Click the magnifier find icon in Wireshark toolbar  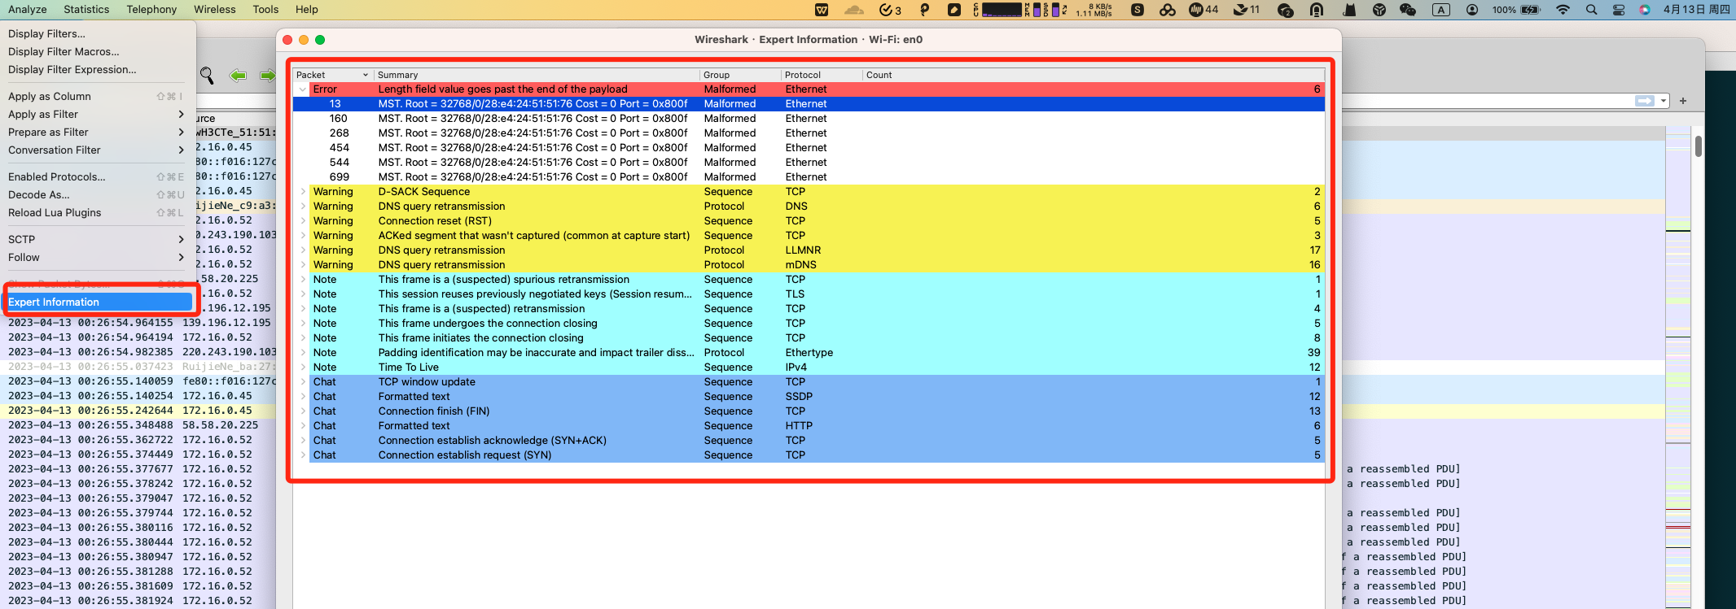[207, 76]
